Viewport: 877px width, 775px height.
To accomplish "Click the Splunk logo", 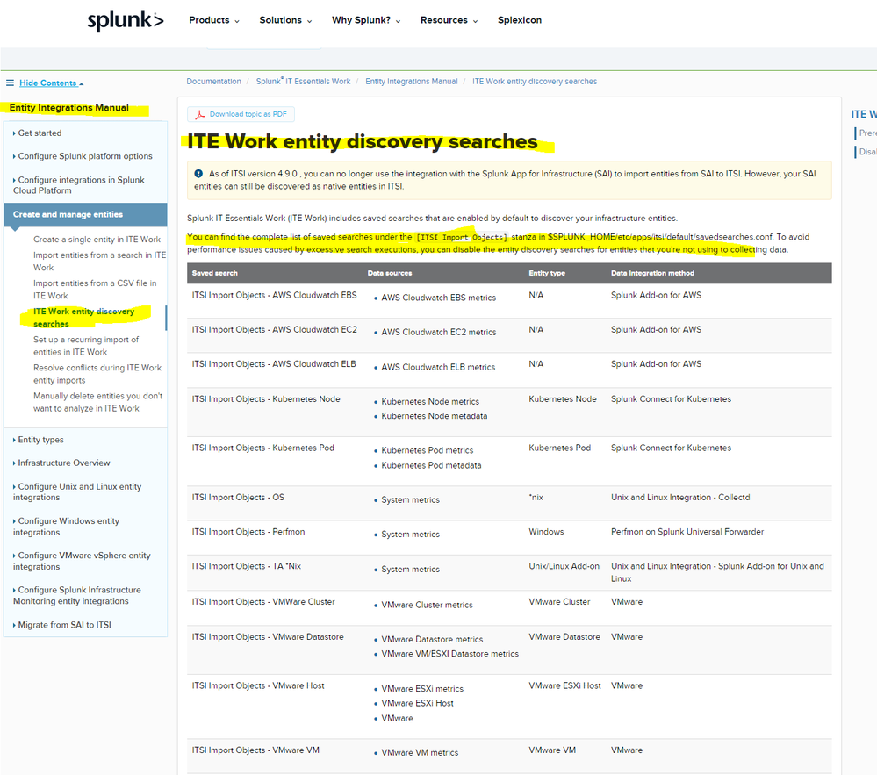I will tap(126, 21).
